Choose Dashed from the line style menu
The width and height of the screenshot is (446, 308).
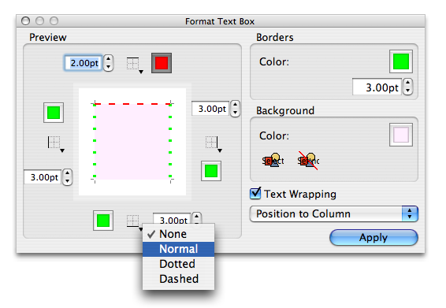(178, 279)
